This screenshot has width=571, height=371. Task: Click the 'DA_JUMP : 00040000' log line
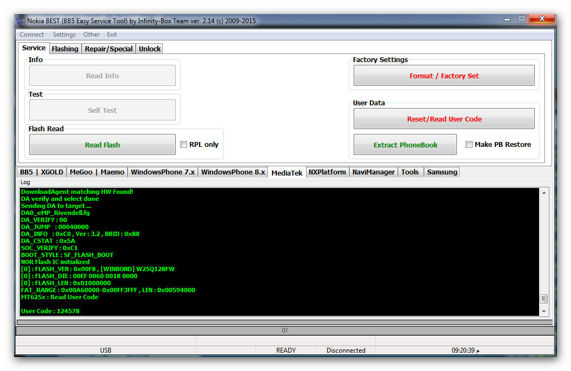pyautogui.click(x=55, y=227)
